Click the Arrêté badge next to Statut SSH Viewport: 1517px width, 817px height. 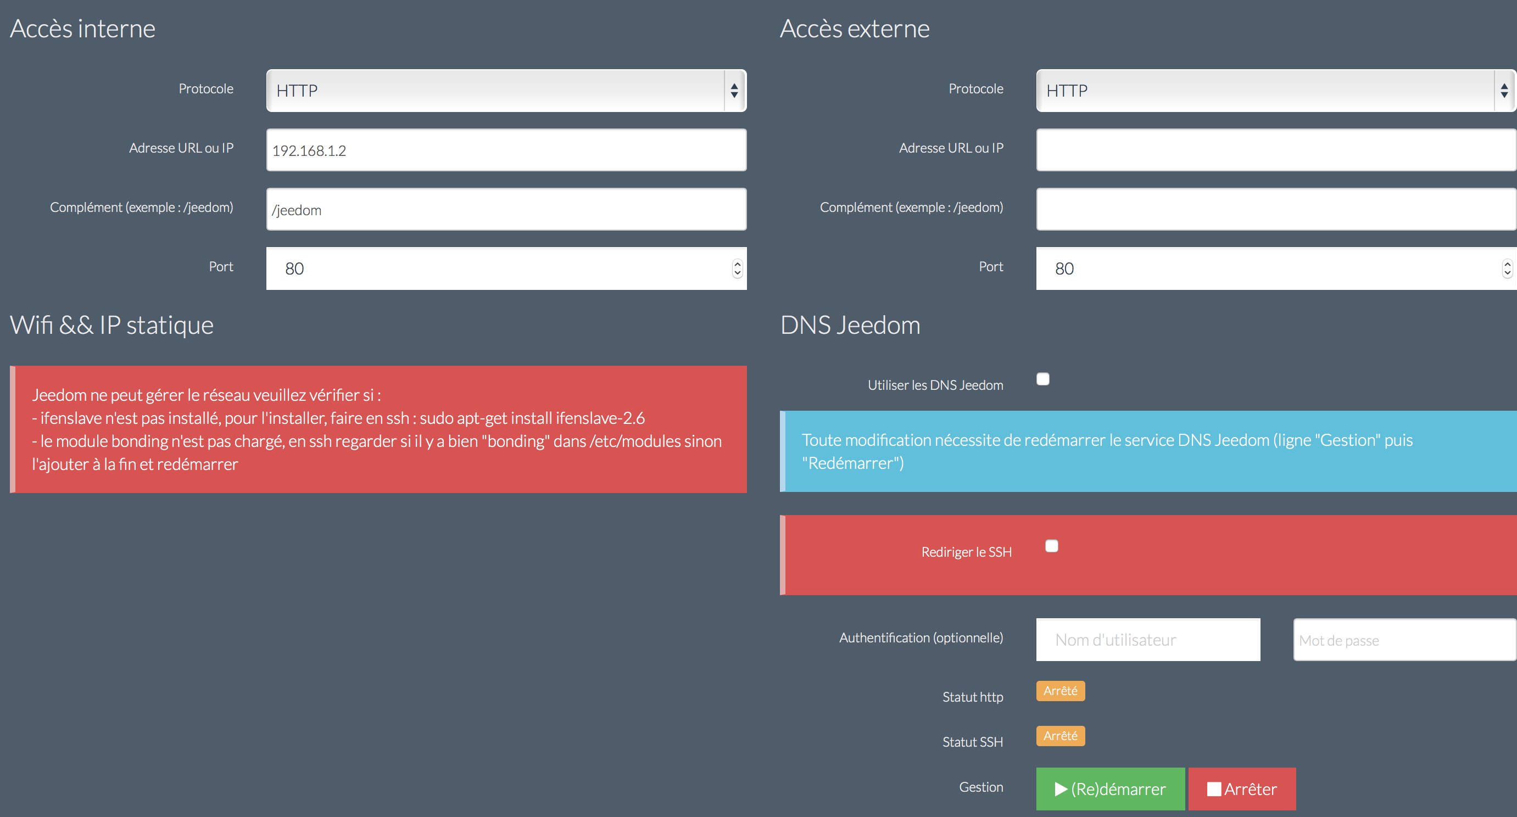pyautogui.click(x=1061, y=736)
